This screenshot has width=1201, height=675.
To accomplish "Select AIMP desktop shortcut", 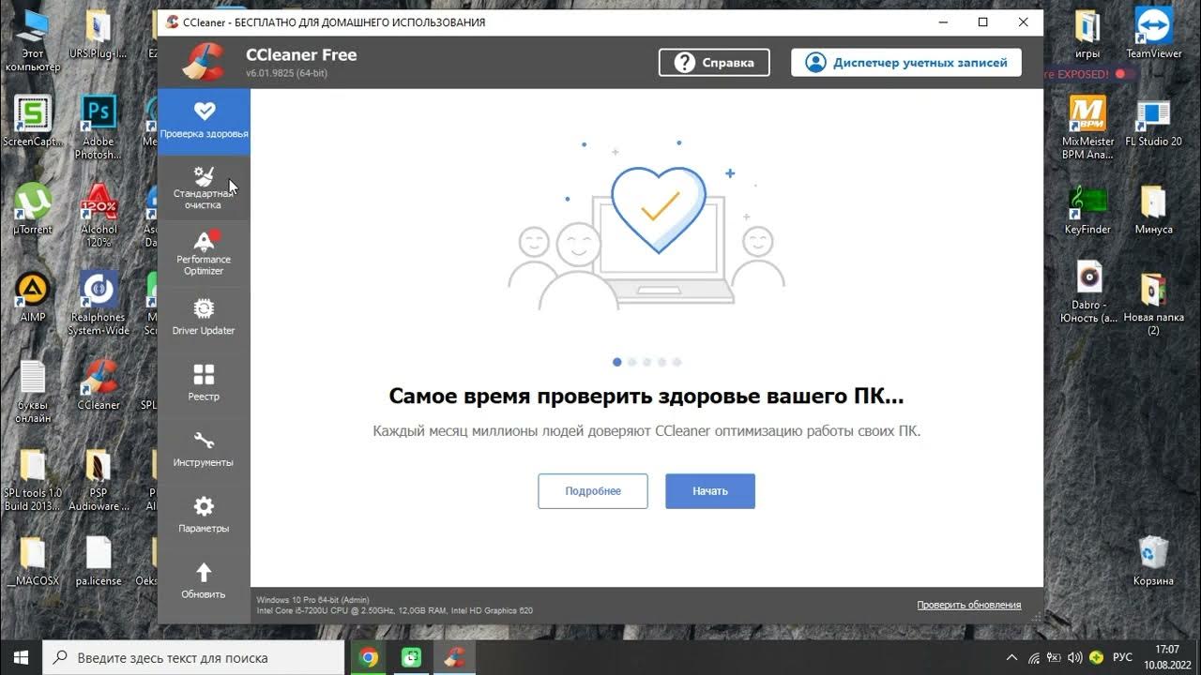I will point(33,296).
